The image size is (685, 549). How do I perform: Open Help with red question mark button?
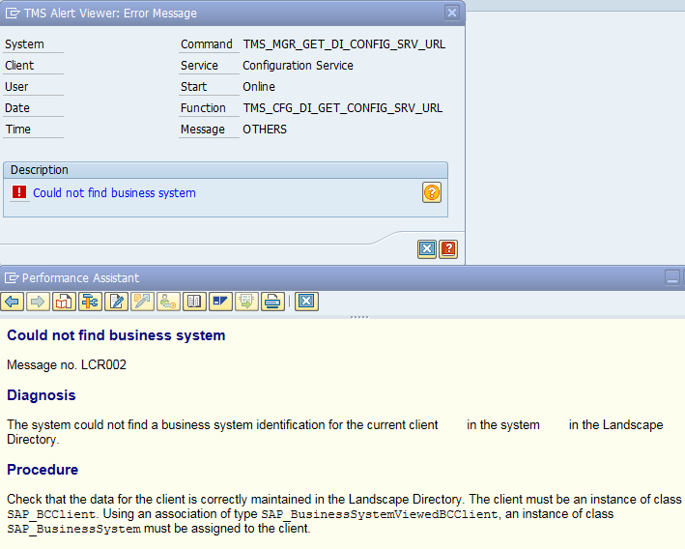448,249
